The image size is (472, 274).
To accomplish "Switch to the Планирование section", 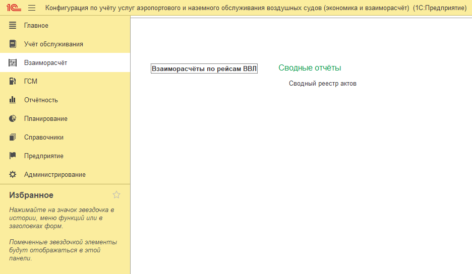I will pos(65,118).
